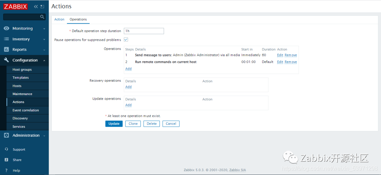Switch to the Action tab
The image size is (381, 175).
click(x=59, y=19)
